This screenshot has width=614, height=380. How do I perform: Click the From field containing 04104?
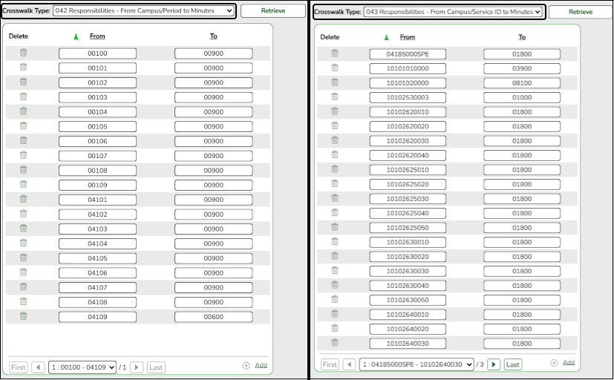[x=97, y=243]
